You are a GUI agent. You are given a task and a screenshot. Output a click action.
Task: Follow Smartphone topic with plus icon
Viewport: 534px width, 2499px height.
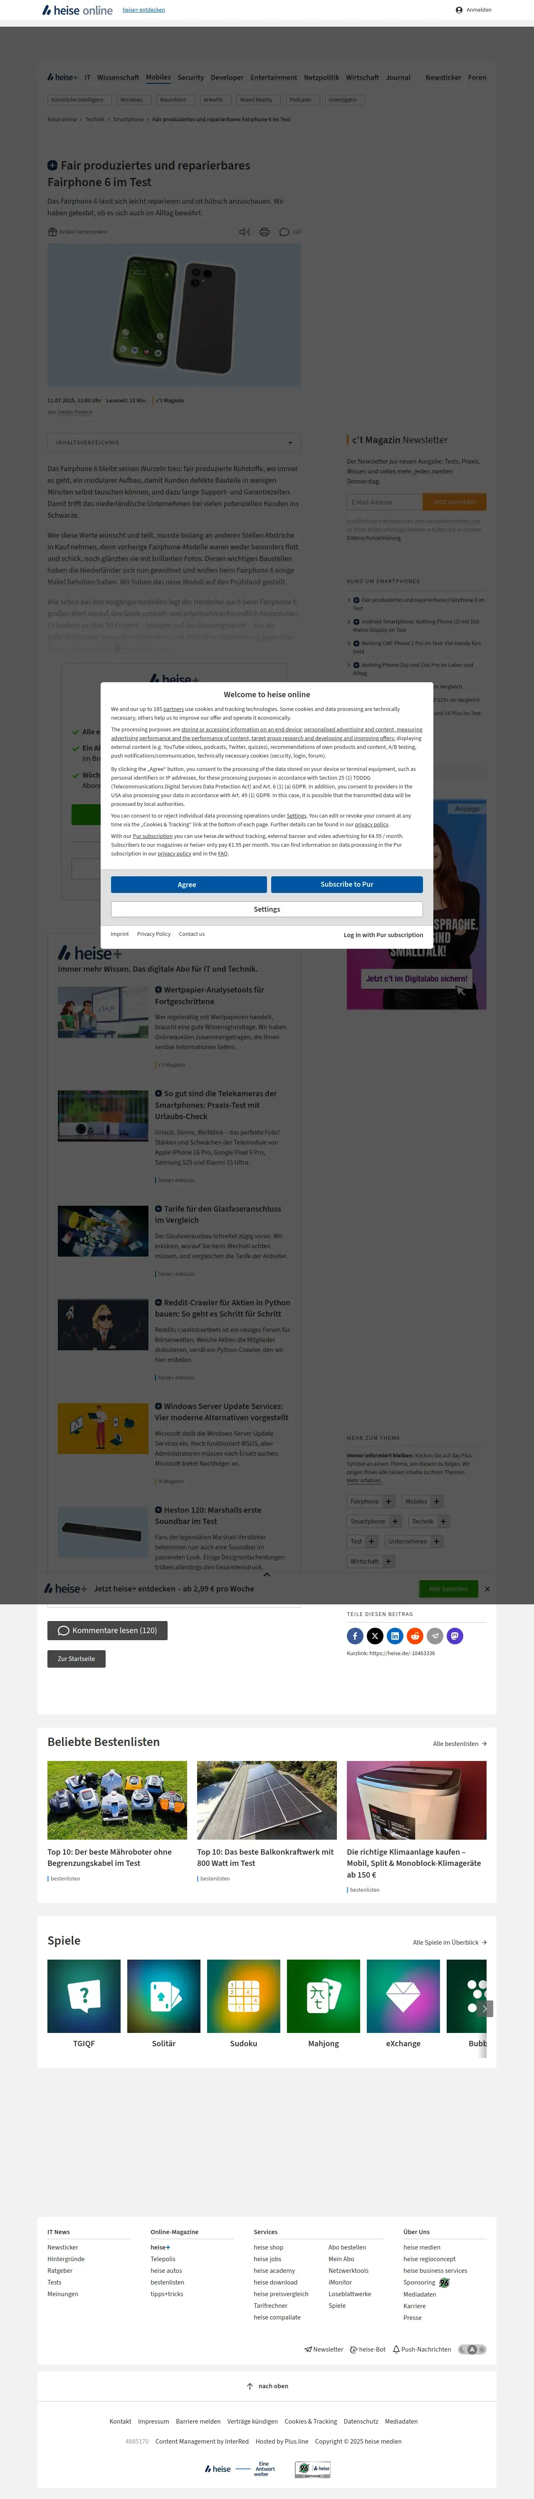coord(396,1521)
